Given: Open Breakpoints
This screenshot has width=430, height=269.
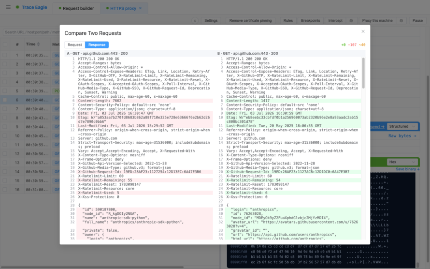Looking at the screenshot, I should click(311, 21).
